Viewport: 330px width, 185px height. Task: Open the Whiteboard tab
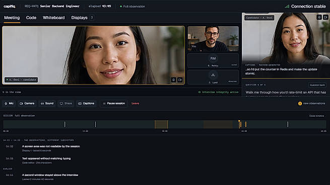[54, 18]
